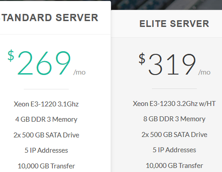Click Standard plan 10,000 GB Transfer line
This screenshot has height=172, width=222.
point(46,166)
